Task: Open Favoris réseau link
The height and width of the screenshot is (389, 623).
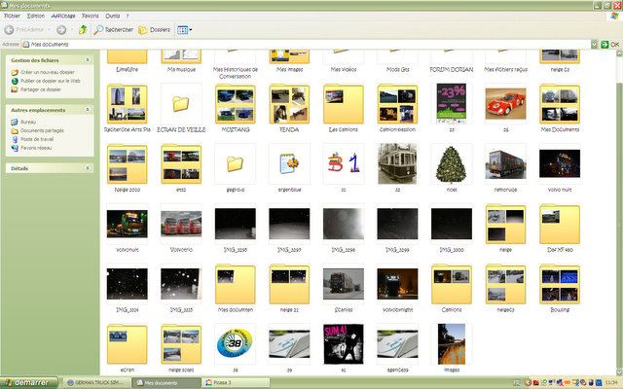Action: tap(36, 148)
